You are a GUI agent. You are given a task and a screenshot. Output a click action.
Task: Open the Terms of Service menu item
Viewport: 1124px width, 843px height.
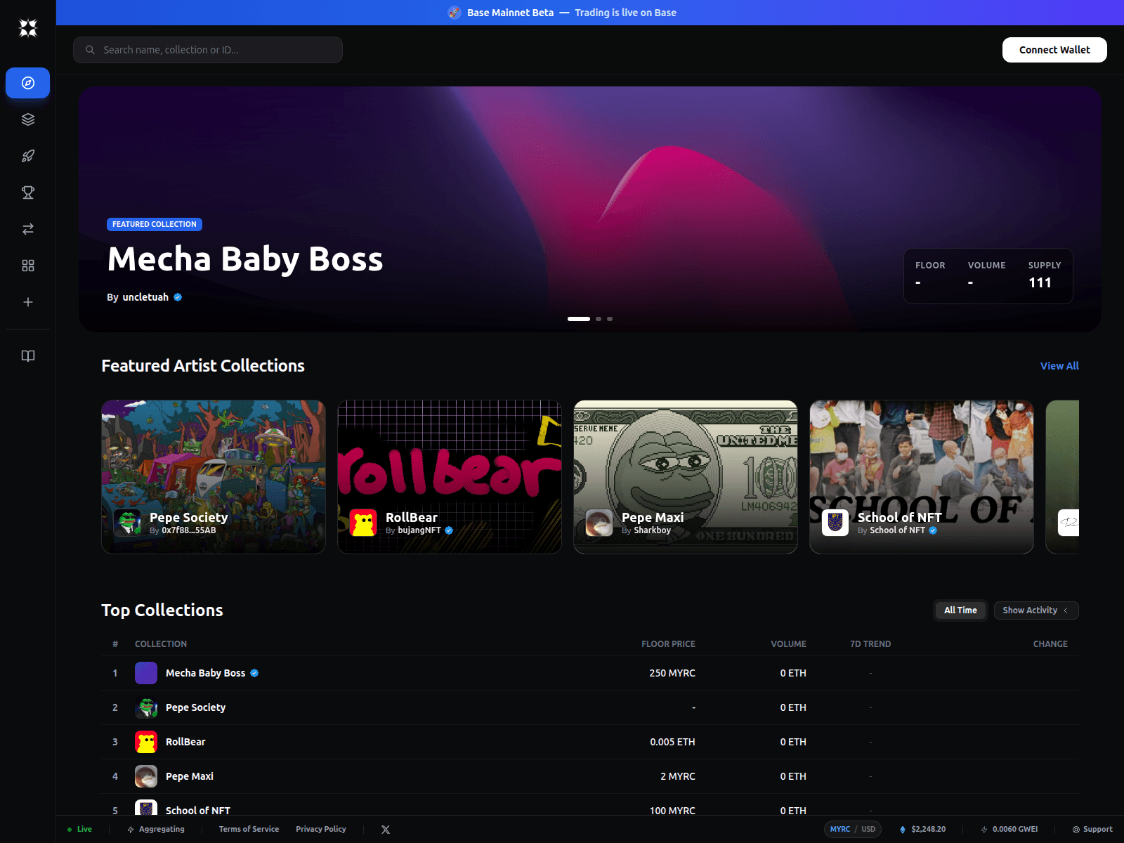tap(249, 829)
